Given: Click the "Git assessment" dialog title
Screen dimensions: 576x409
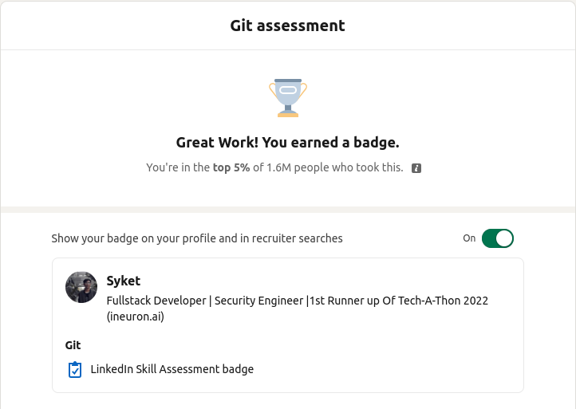Looking at the screenshot, I should [x=287, y=26].
